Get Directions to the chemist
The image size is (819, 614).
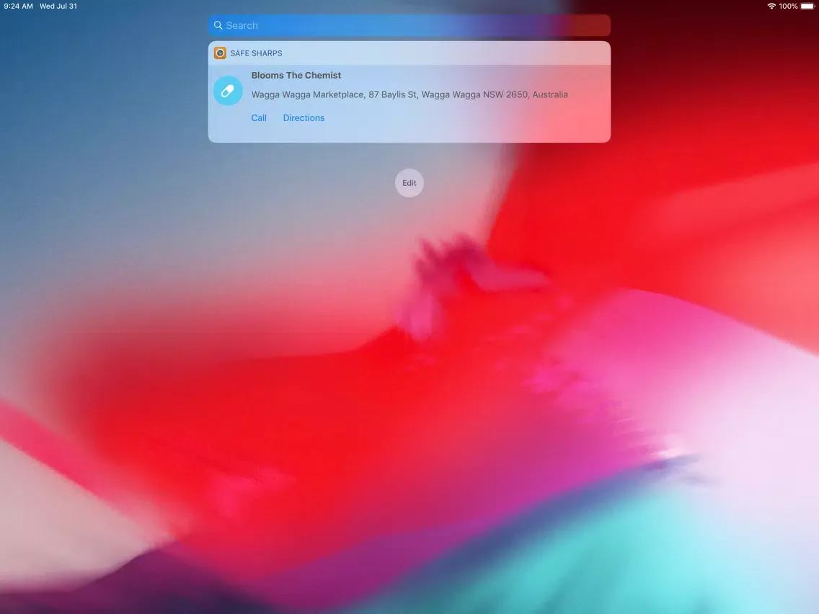pos(304,118)
